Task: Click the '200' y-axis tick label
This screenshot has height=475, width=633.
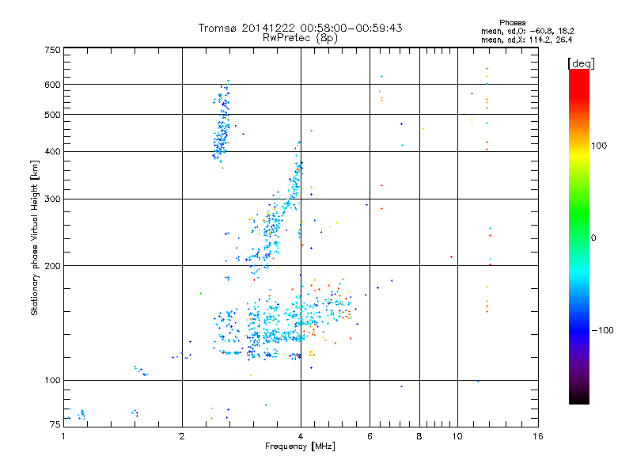Action: (x=52, y=266)
